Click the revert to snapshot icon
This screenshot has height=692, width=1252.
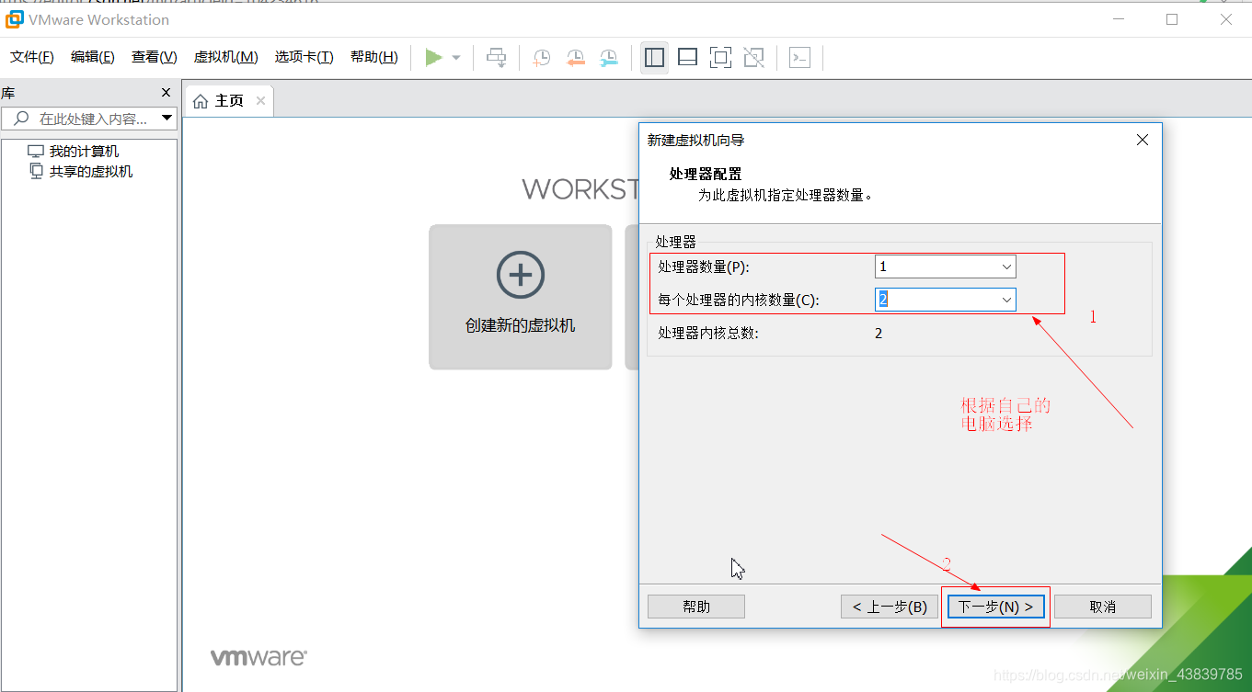click(576, 58)
